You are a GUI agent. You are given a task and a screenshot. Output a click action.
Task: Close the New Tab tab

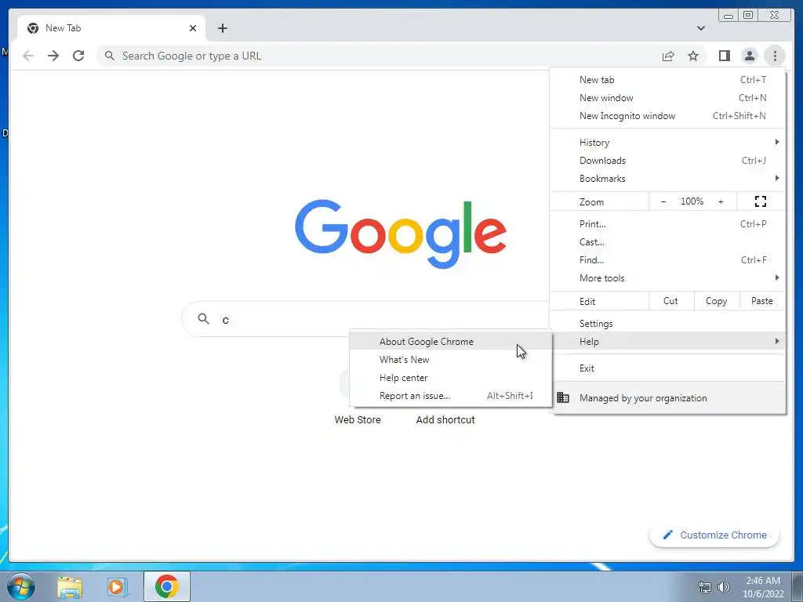tap(193, 28)
